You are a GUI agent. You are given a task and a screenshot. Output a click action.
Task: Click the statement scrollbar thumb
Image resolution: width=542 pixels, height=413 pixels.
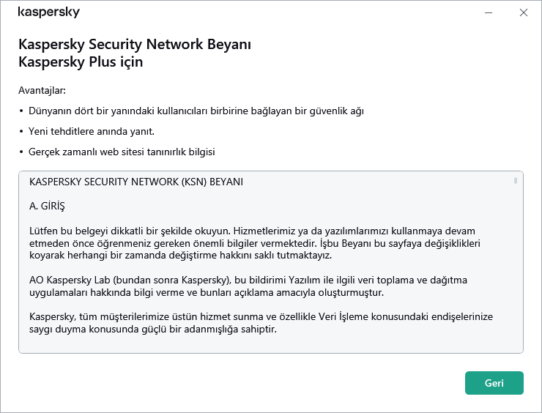(x=516, y=180)
